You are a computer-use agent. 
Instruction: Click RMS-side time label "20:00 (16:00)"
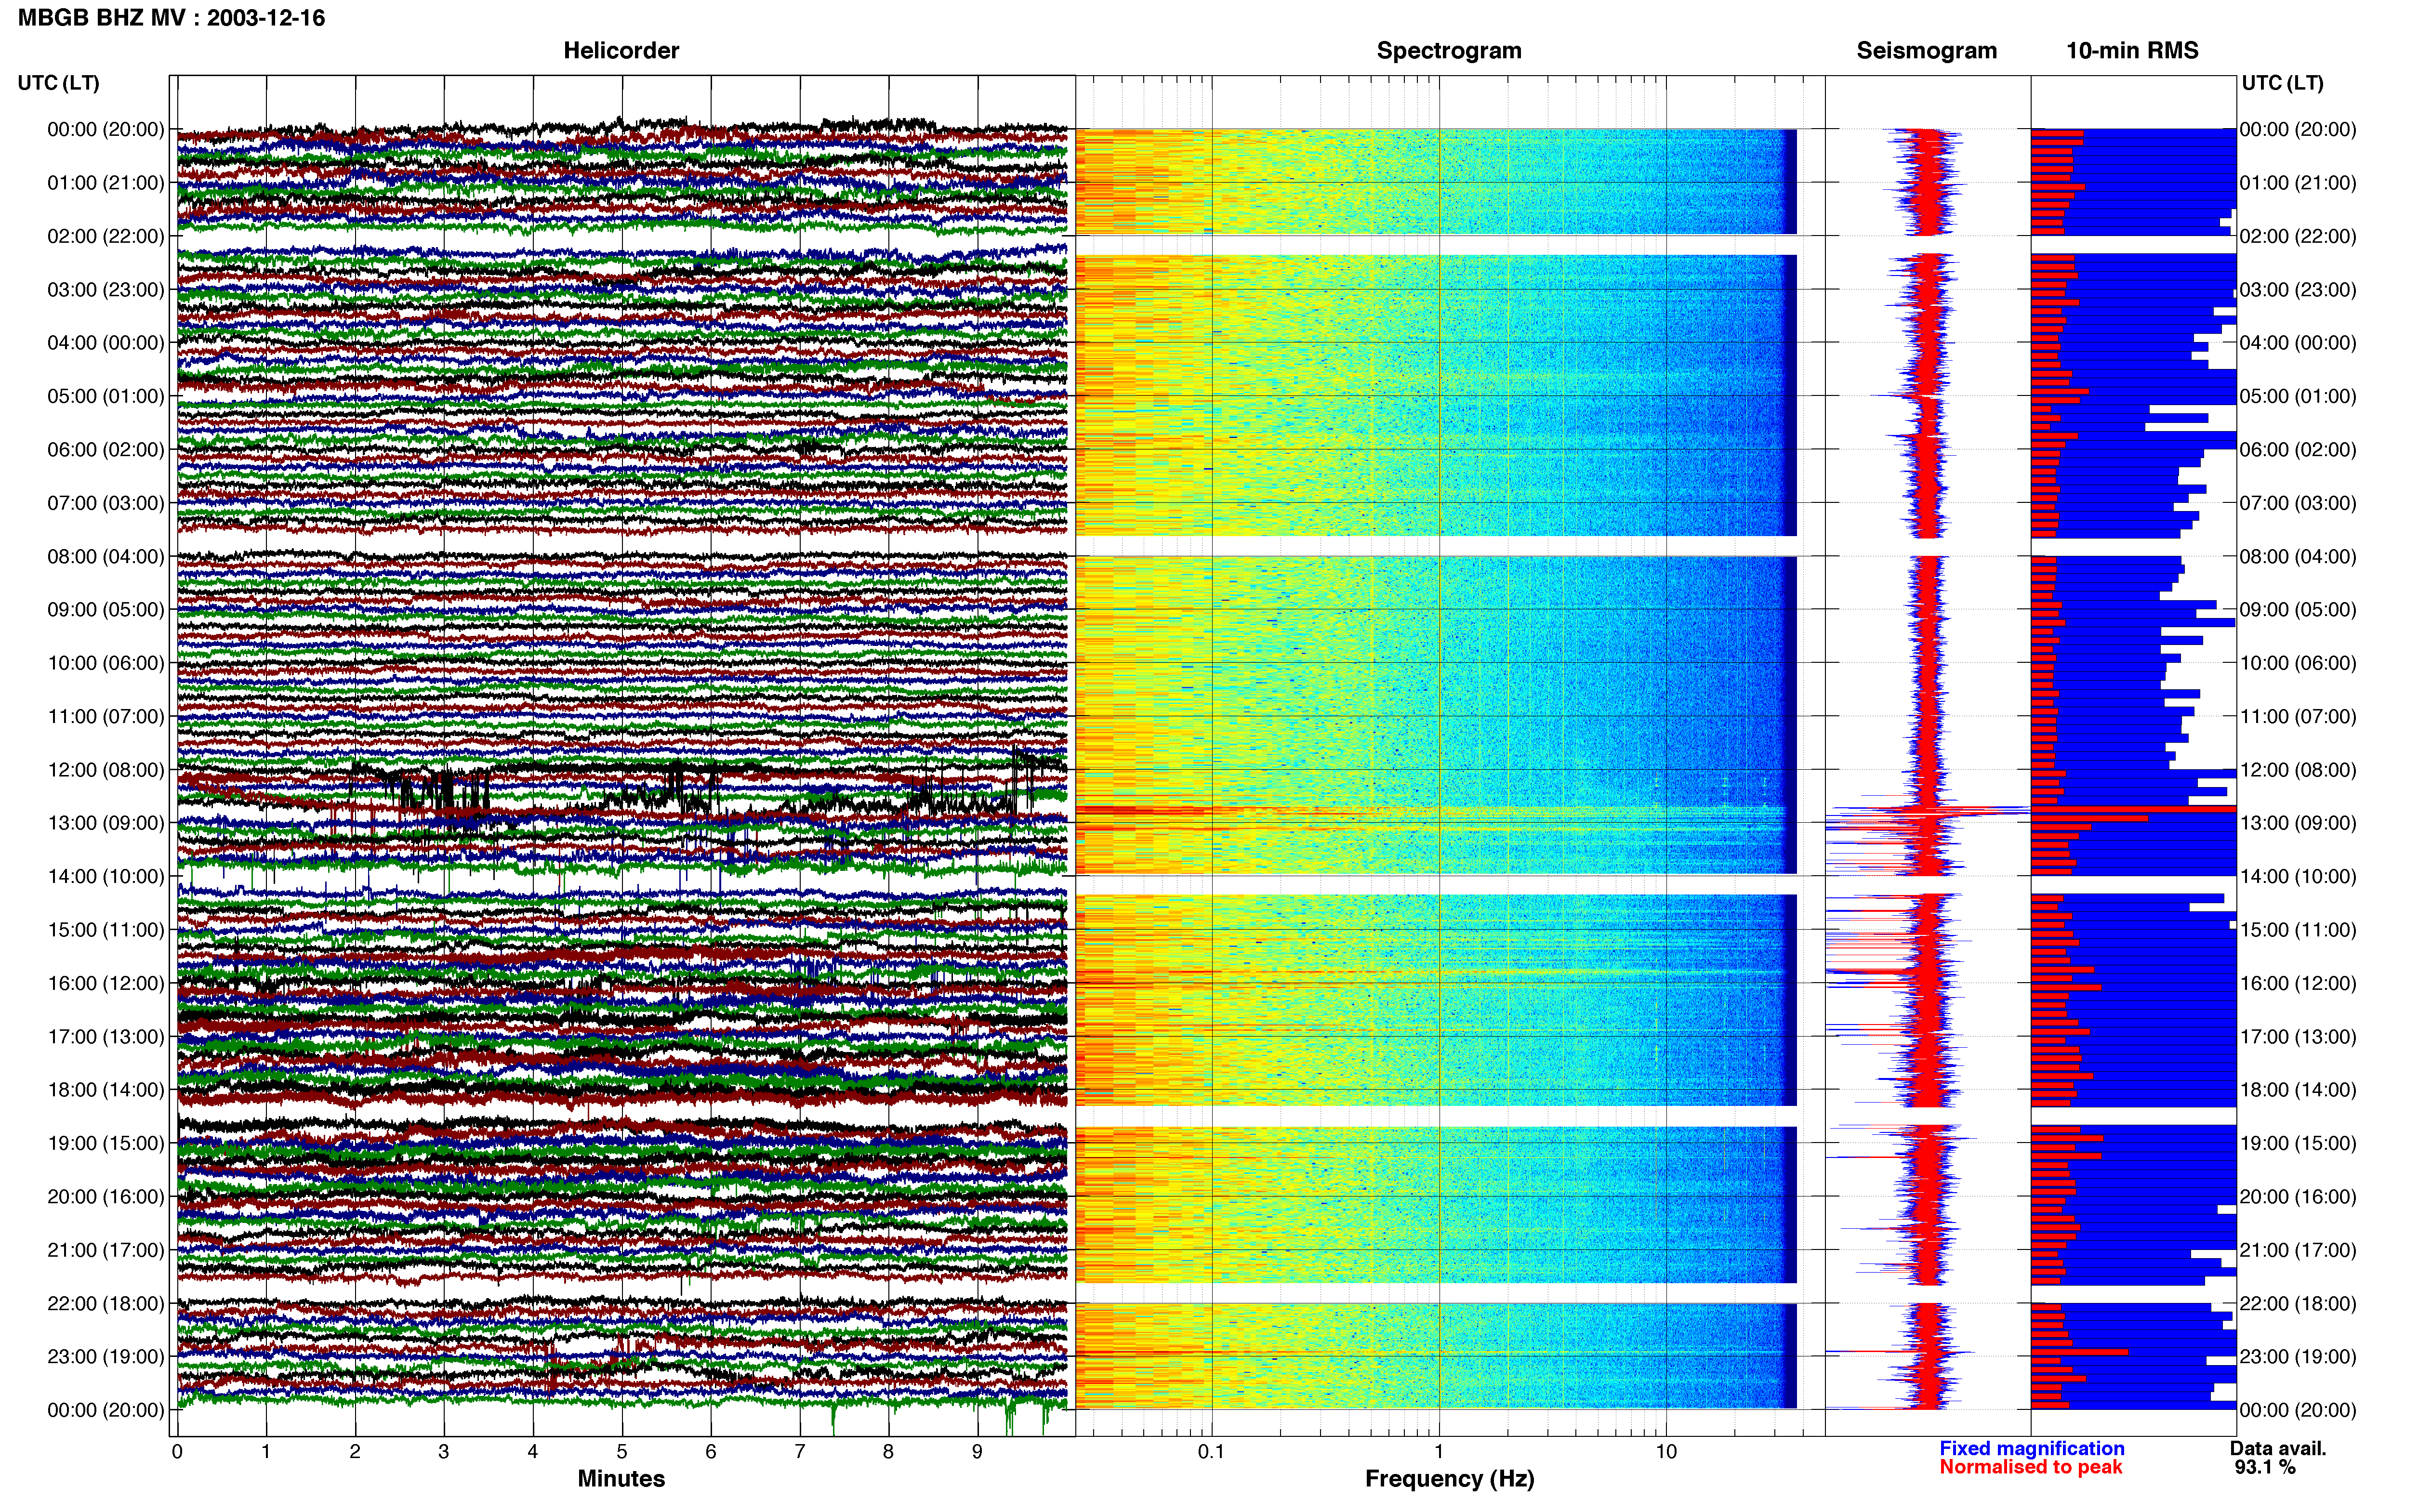click(2298, 1197)
